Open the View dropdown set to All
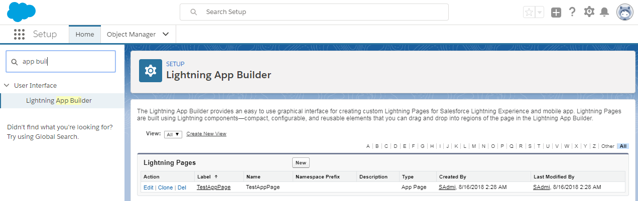638x201 pixels. click(x=173, y=134)
